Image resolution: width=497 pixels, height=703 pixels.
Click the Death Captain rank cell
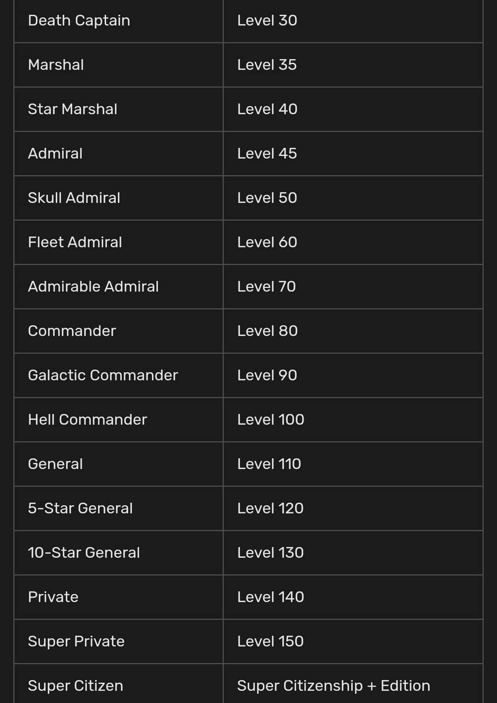tap(79, 21)
